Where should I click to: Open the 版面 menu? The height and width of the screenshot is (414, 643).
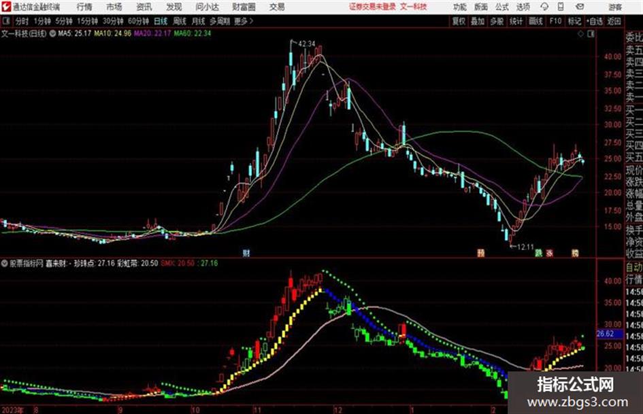480,7
